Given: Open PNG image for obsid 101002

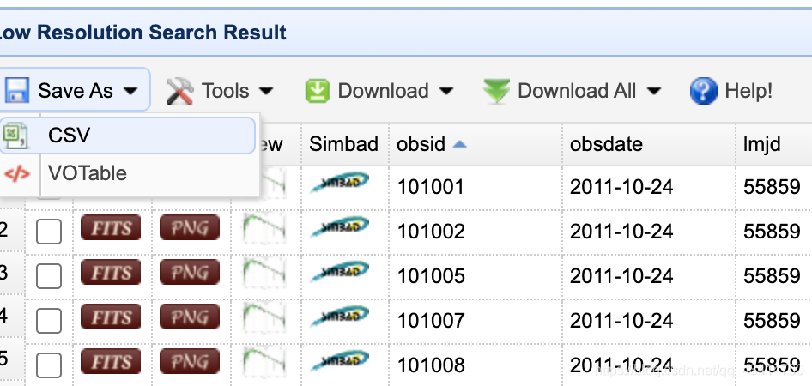Looking at the screenshot, I should (x=190, y=227).
